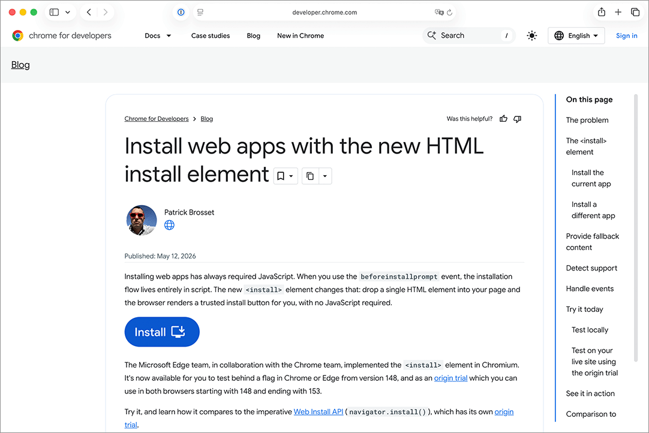The width and height of the screenshot is (649, 433).
Task: Reload the page with the refresh icon
Action: (x=449, y=13)
